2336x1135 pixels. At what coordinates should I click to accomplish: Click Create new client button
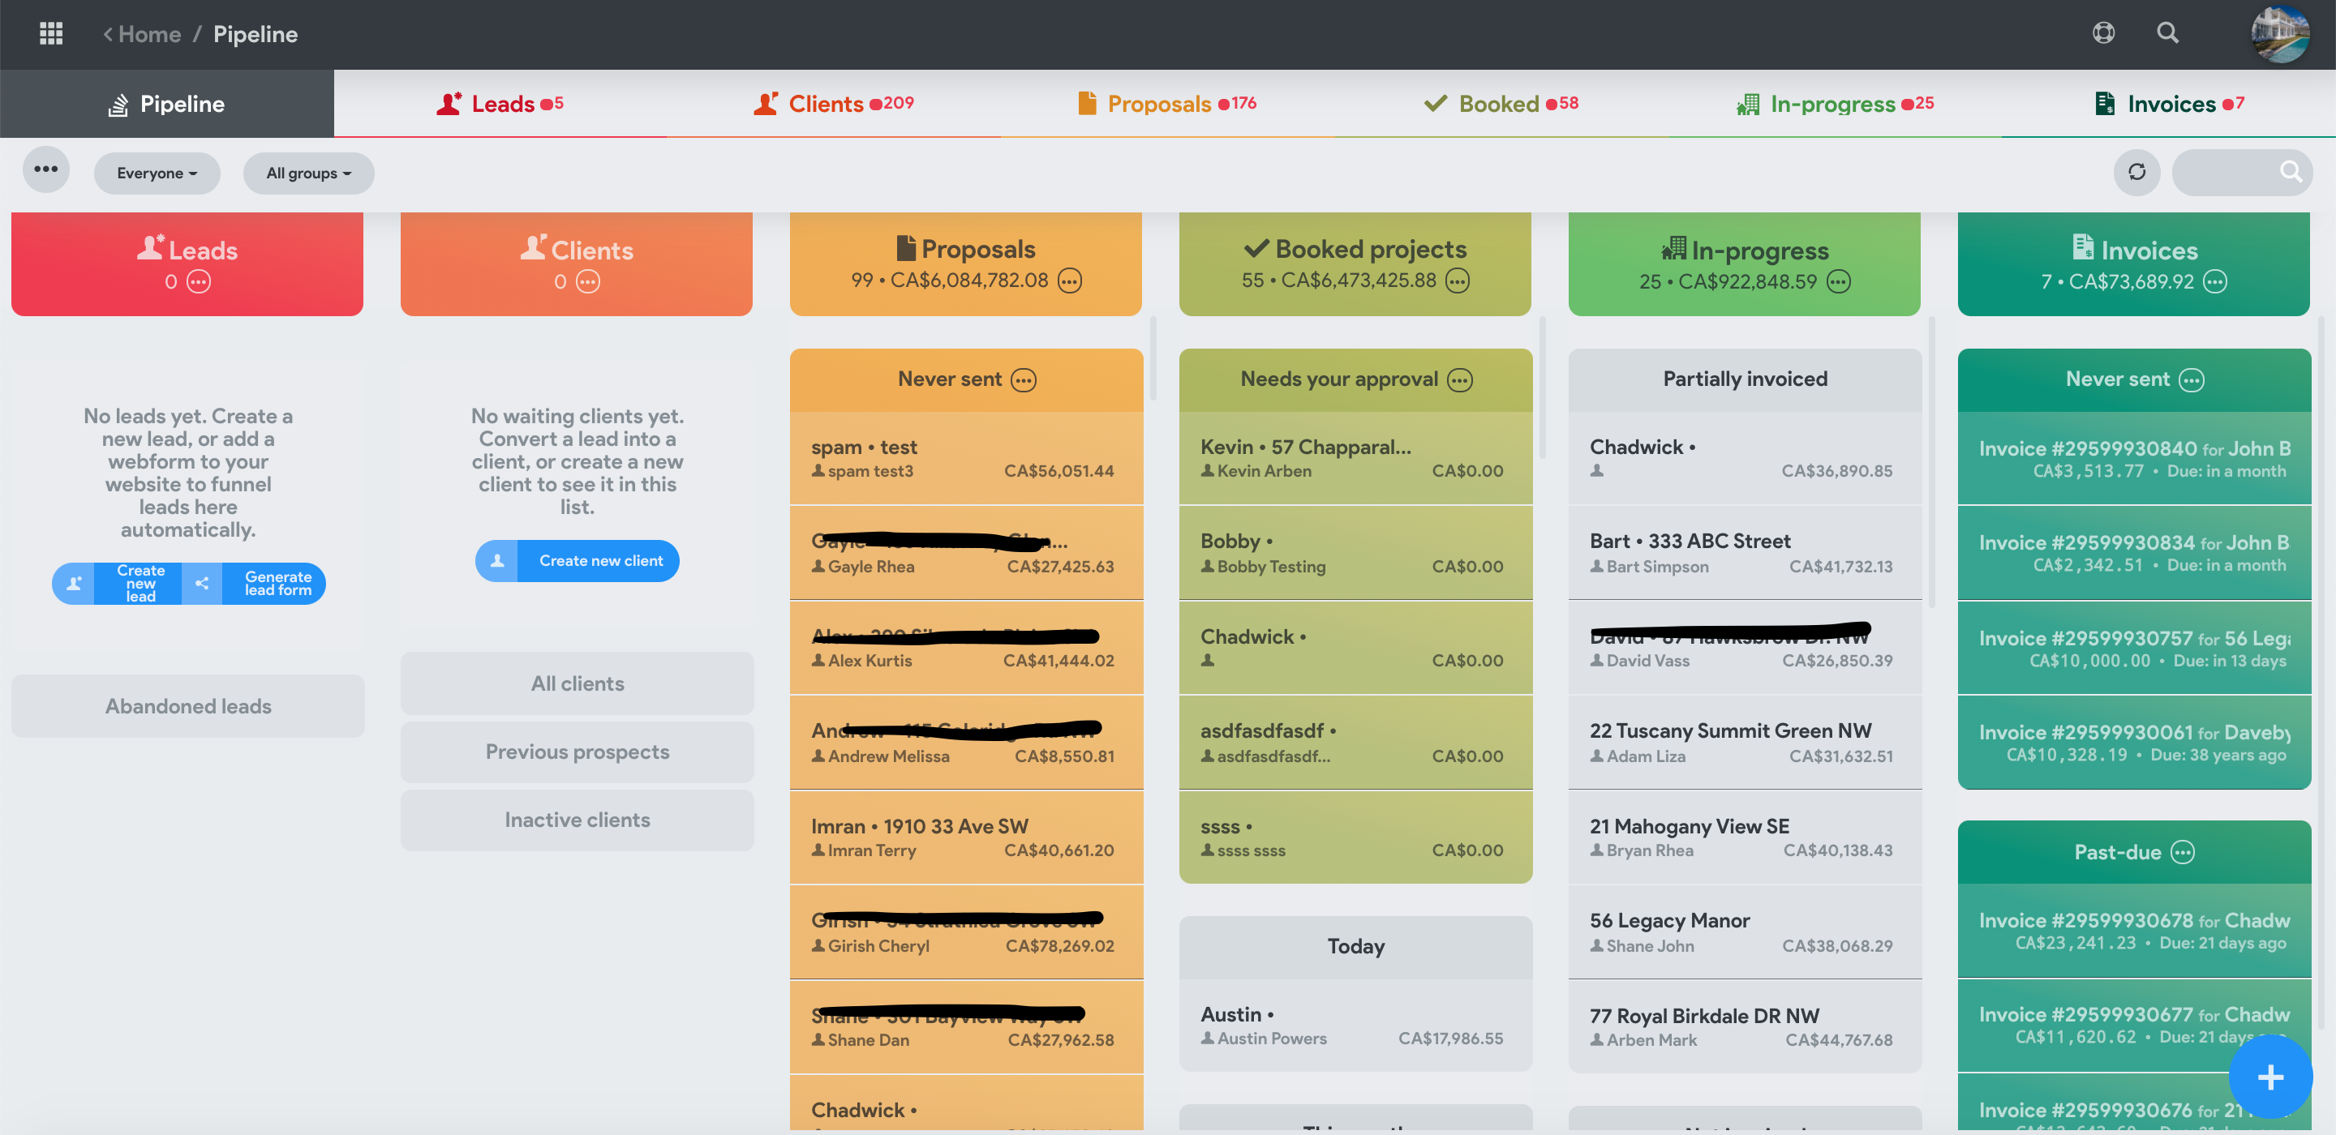click(x=578, y=561)
